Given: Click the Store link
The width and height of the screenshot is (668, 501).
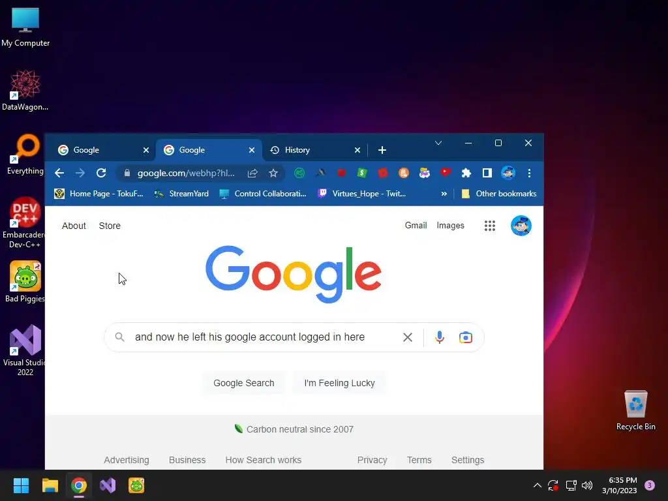Looking at the screenshot, I should tap(110, 226).
